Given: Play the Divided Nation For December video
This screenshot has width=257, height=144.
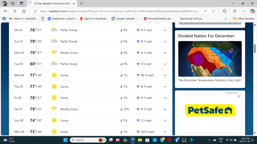Looking at the screenshot, I should click(210, 59).
